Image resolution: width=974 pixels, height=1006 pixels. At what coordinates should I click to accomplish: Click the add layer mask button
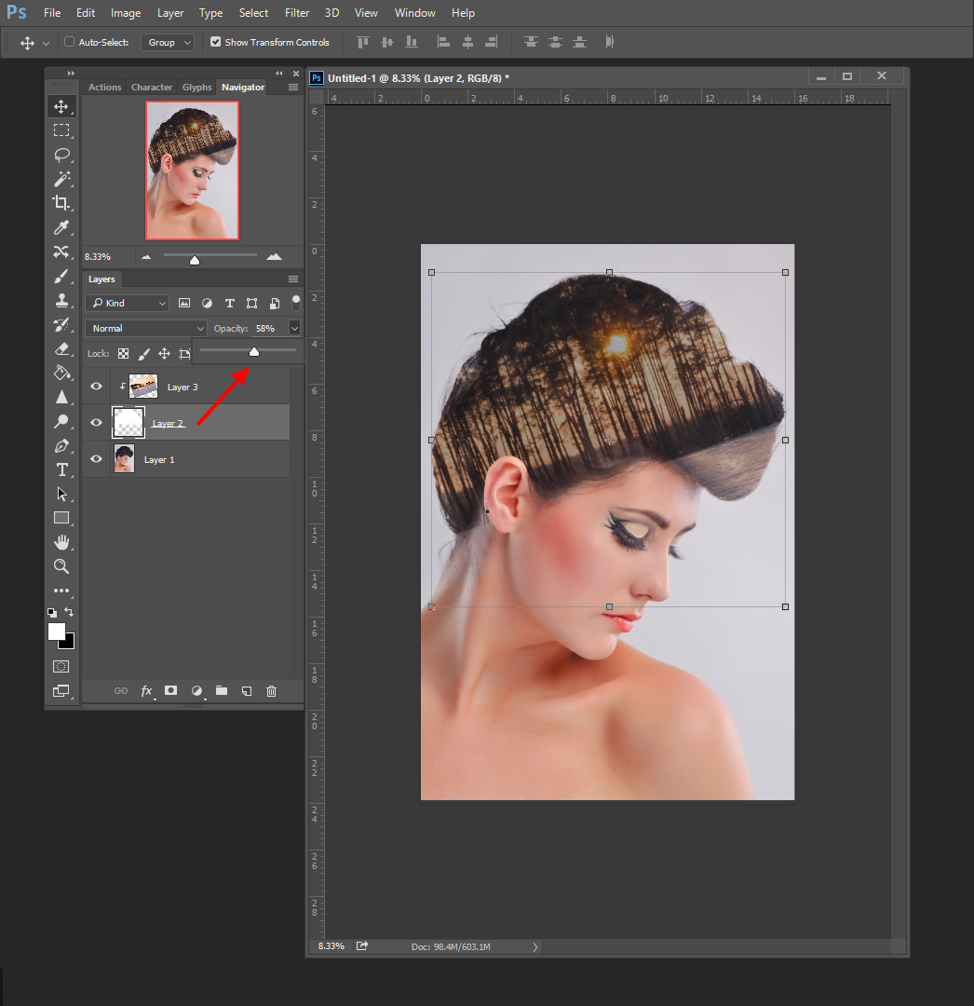[171, 691]
